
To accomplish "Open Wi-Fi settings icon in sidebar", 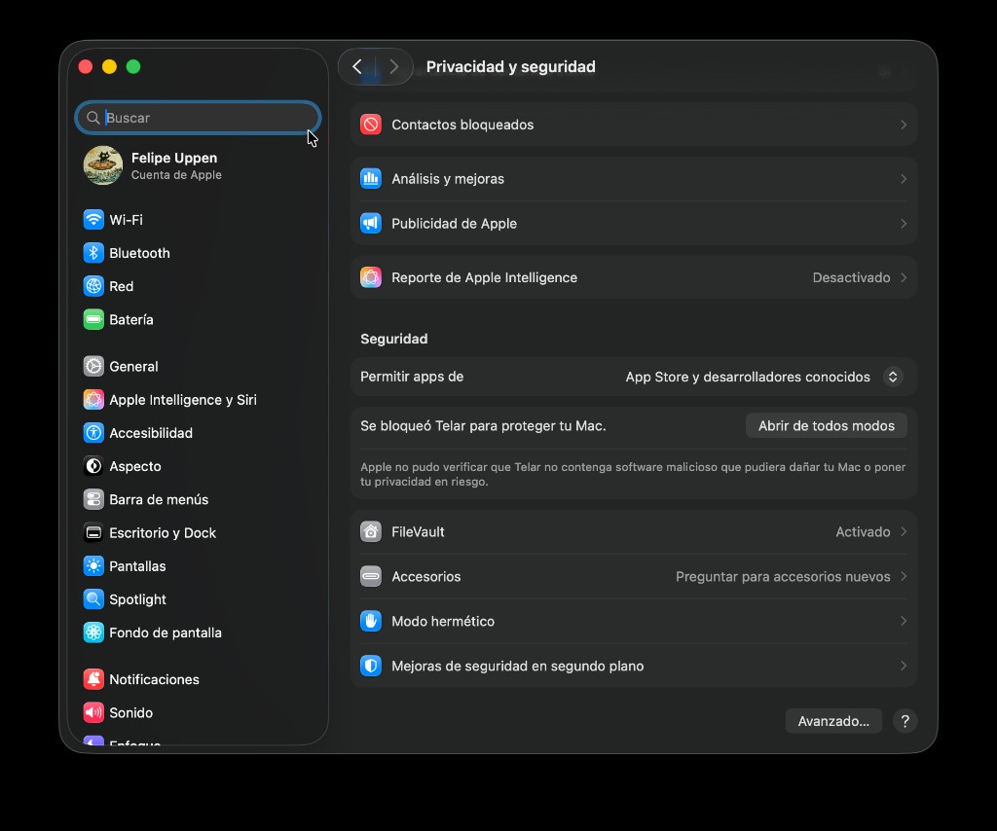I will coord(93,220).
